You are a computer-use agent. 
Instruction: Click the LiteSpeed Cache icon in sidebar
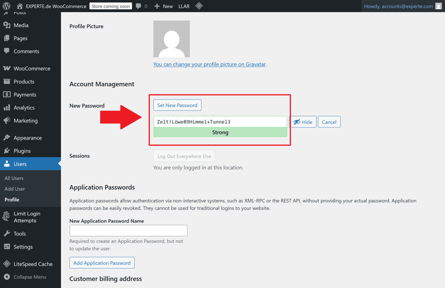(7, 264)
